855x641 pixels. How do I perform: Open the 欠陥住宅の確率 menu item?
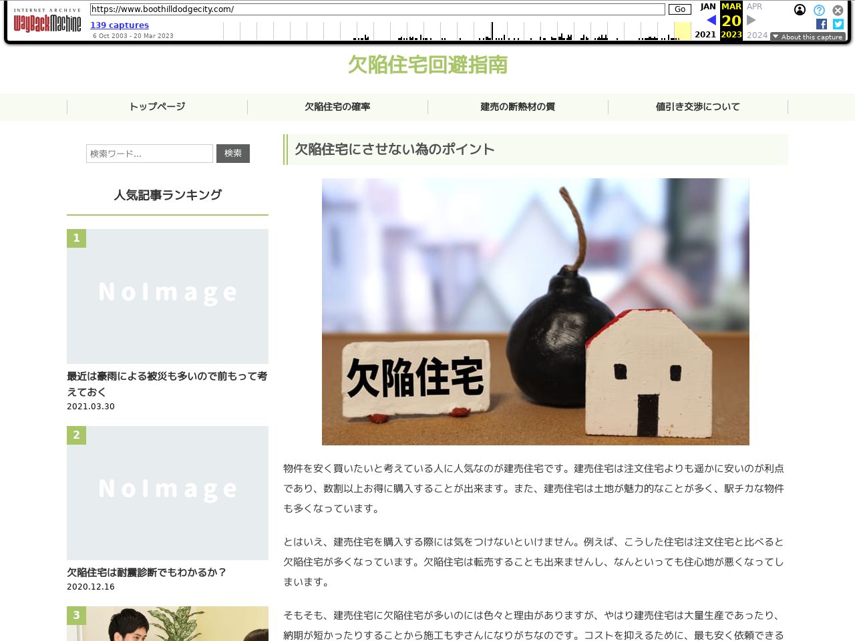tap(337, 107)
